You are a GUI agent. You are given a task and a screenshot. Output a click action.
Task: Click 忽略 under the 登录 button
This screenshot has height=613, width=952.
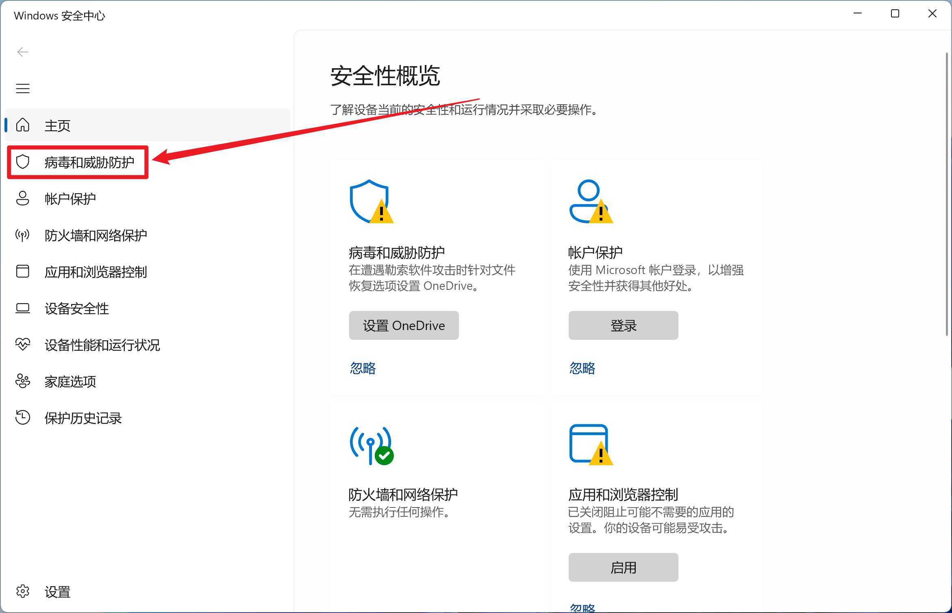tap(582, 368)
